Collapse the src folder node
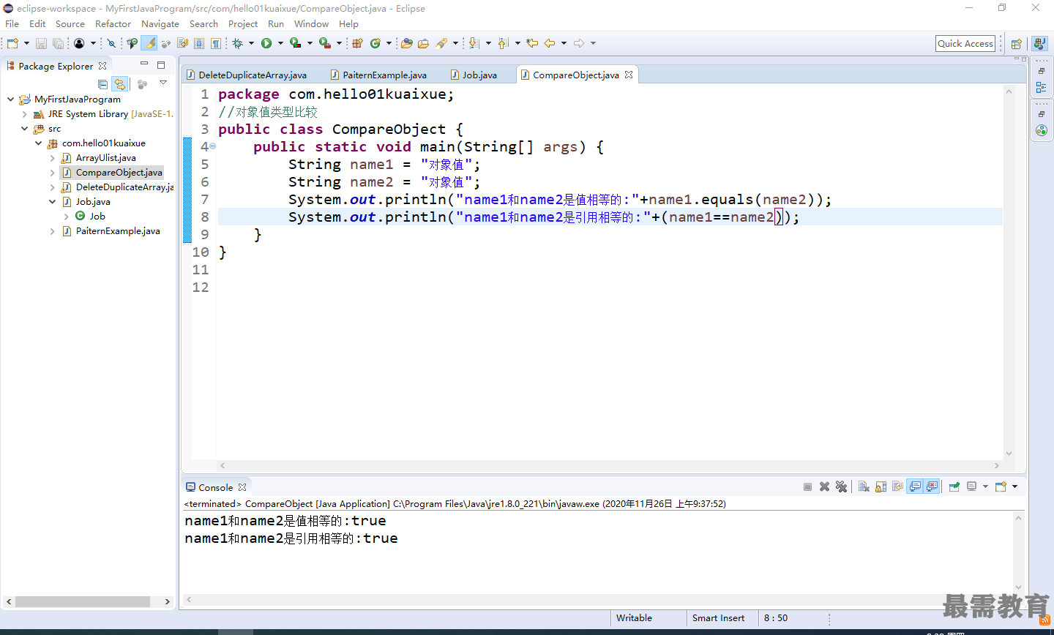This screenshot has width=1054, height=635. (x=24, y=129)
